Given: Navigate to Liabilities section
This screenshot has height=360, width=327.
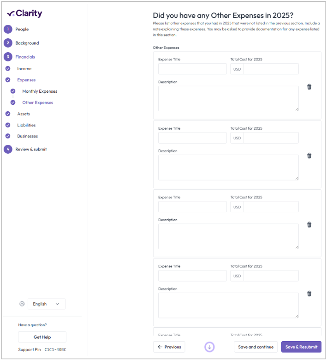Looking at the screenshot, I should pyautogui.click(x=26, y=125).
